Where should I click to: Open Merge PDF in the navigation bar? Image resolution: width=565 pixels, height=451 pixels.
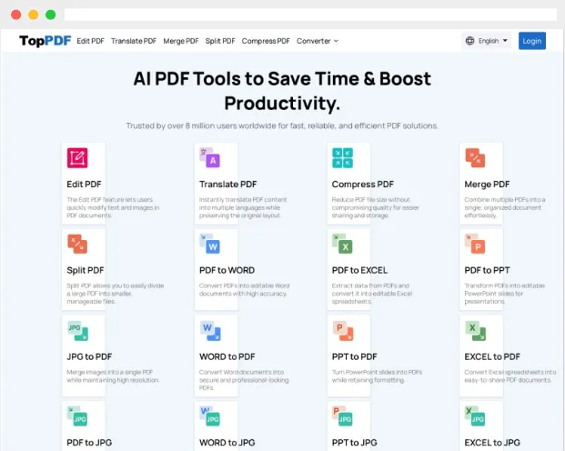pyautogui.click(x=181, y=41)
